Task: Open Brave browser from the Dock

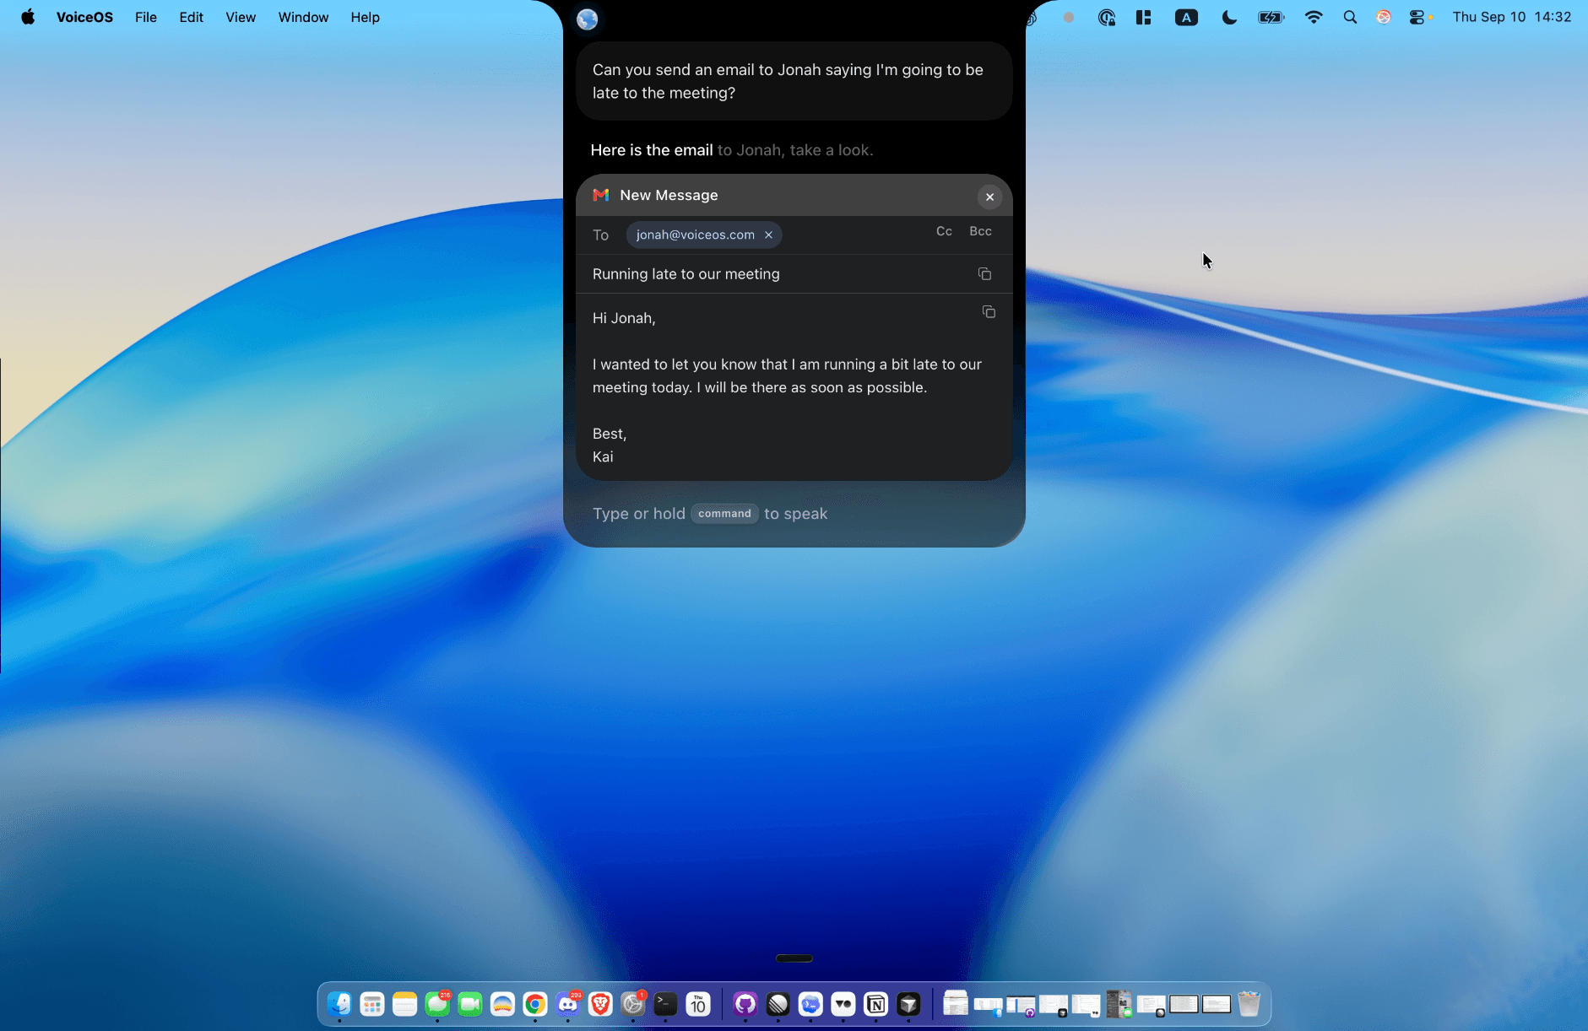Action: tap(600, 1004)
